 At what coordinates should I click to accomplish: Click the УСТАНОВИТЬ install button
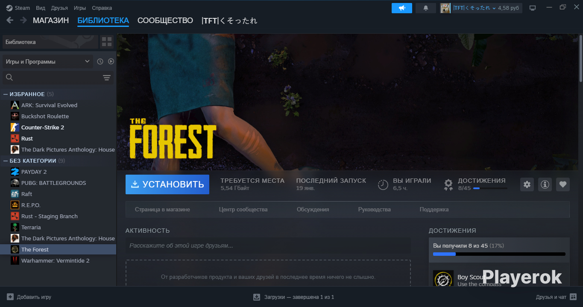pos(167,184)
